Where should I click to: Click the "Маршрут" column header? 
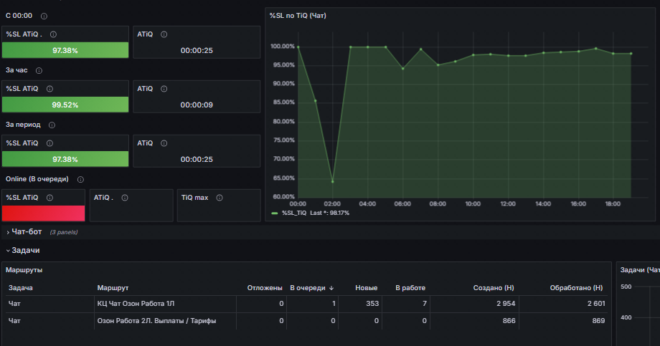(x=113, y=288)
